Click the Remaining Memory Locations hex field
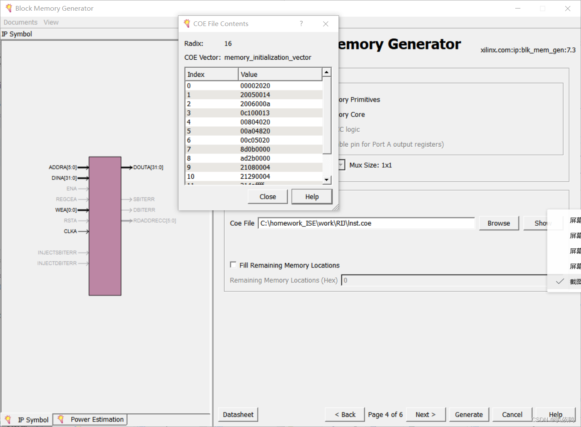This screenshot has width=581, height=427. [444, 280]
